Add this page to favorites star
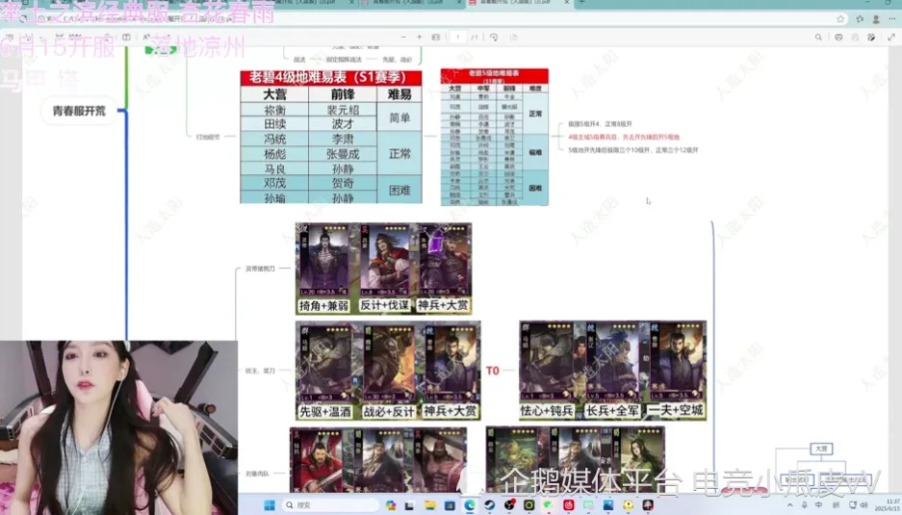This screenshot has width=902, height=515. pos(840,19)
